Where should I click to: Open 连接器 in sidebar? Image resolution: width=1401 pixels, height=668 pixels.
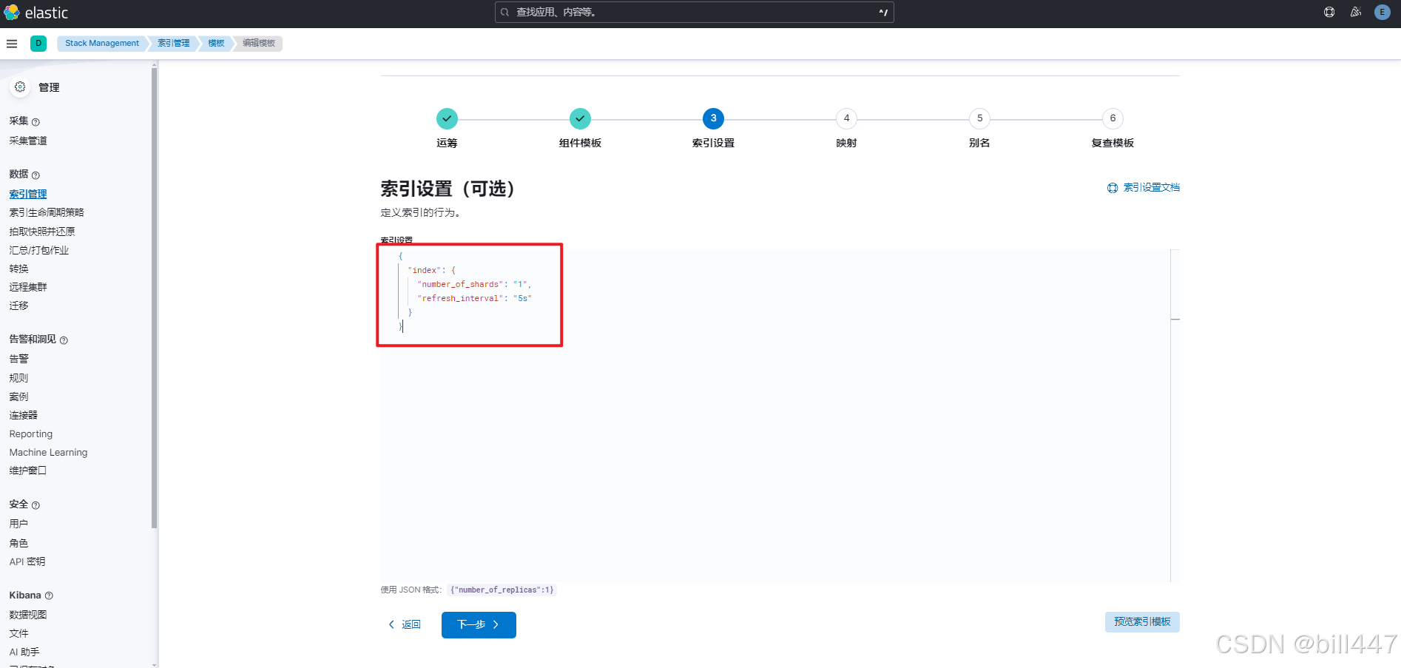point(24,415)
